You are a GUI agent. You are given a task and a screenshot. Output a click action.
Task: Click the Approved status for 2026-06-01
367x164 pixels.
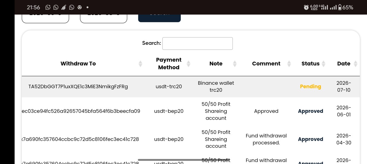point(311,111)
